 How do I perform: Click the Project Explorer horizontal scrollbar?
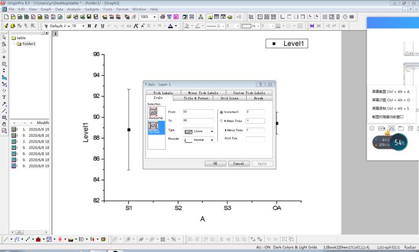[x=30, y=232]
